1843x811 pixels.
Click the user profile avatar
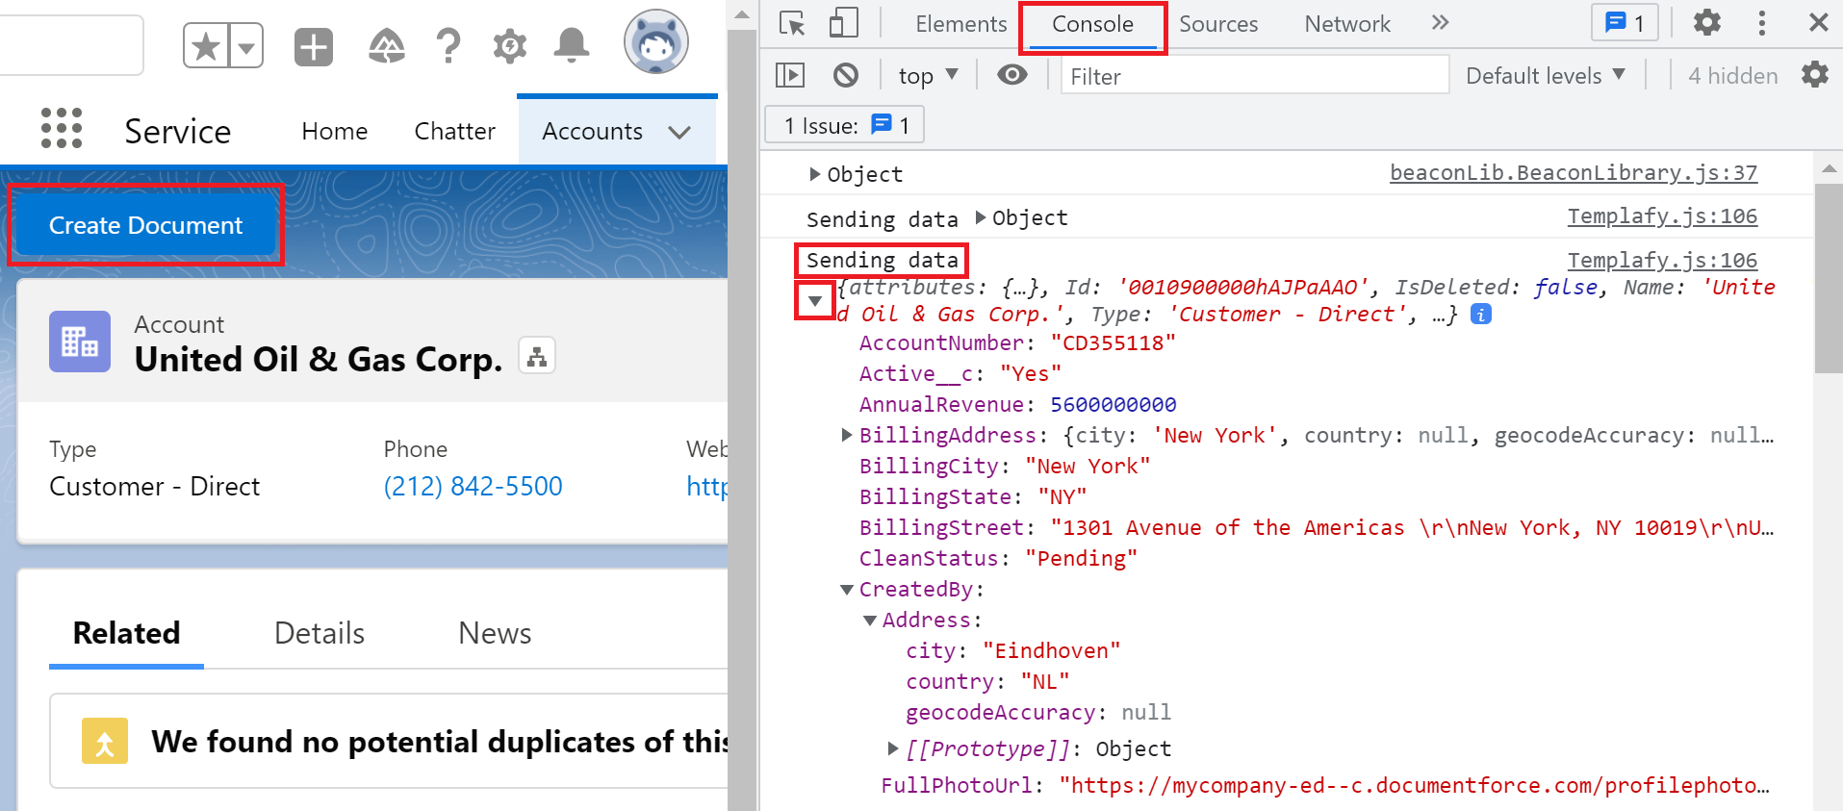[x=656, y=42]
